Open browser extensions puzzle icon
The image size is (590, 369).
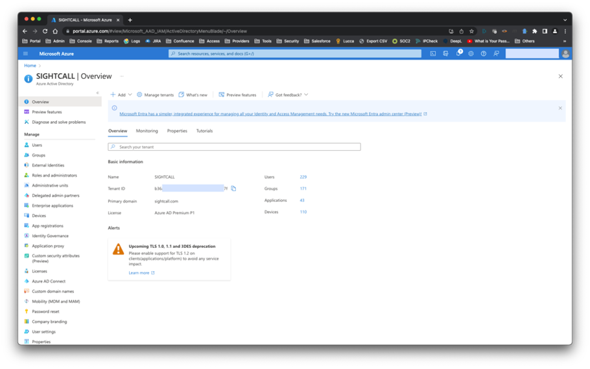(534, 31)
